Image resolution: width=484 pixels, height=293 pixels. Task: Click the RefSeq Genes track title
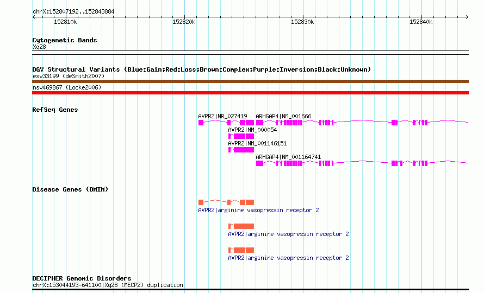[55, 110]
